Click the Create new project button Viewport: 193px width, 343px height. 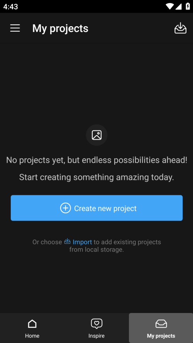pyautogui.click(x=96, y=208)
